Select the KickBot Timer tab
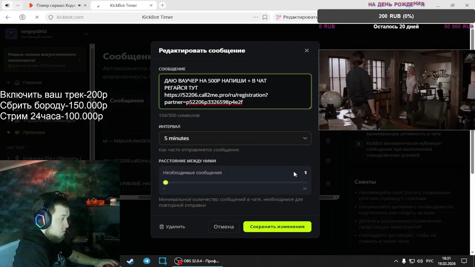Screen dimensions: 475x267 [x=123, y=5]
